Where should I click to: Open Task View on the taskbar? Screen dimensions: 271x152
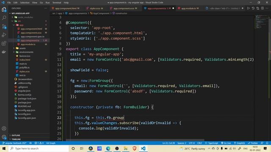[82, 148]
